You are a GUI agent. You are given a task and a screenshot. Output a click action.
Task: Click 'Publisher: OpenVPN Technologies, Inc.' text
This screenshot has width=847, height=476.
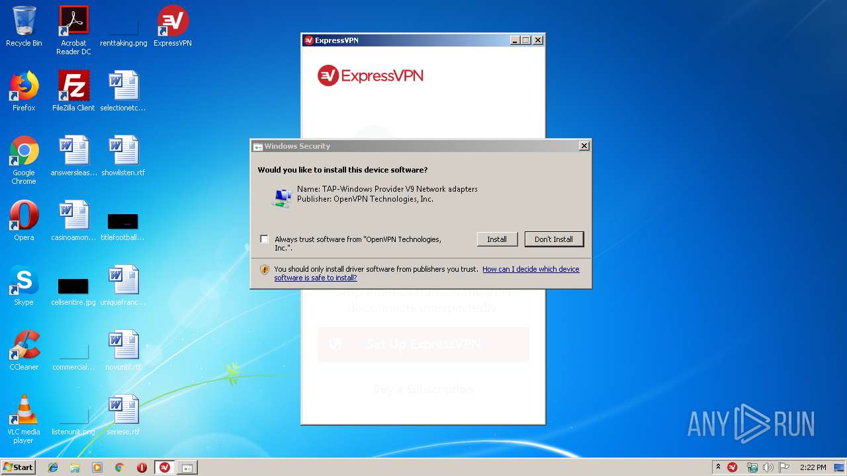365,199
